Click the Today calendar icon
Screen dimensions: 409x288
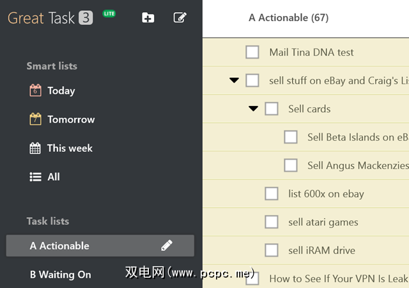[36, 91]
